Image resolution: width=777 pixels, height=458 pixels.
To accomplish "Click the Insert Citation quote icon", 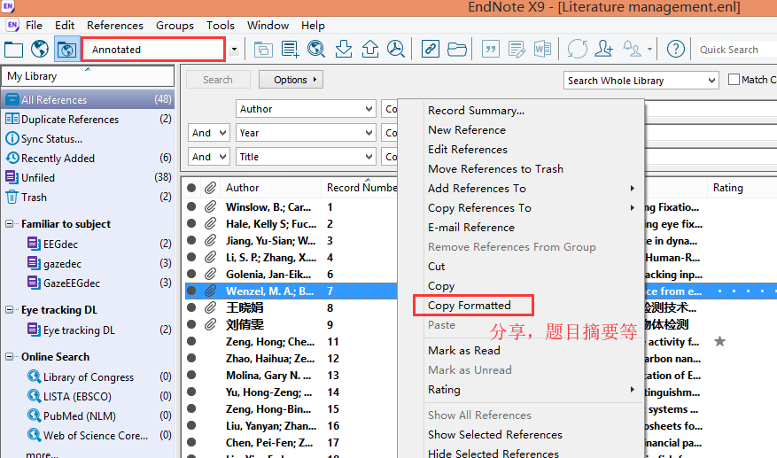I will [x=491, y=49].
